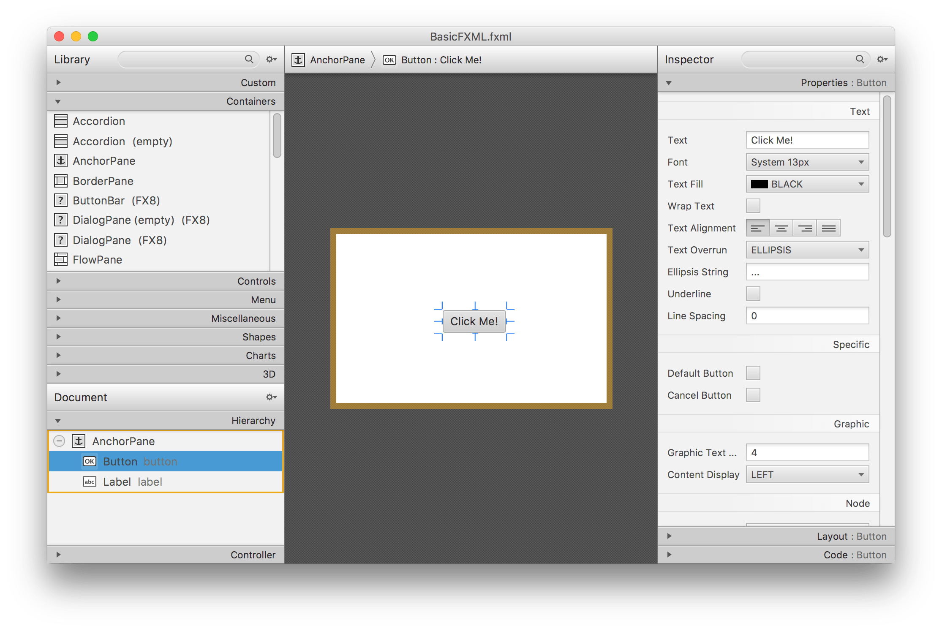This screenshot has height=631, width=942.
Task: Select justify text alignment icon
Action: tap(828, 228)
